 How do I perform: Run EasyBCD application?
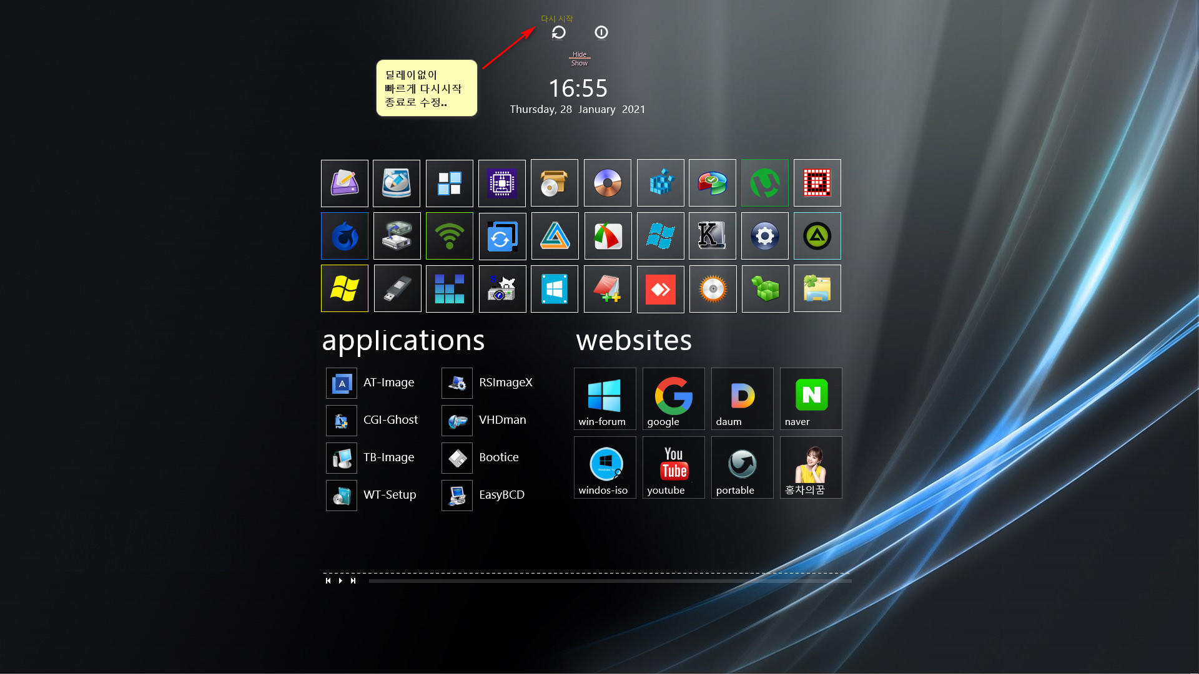(x=483, y=495)
